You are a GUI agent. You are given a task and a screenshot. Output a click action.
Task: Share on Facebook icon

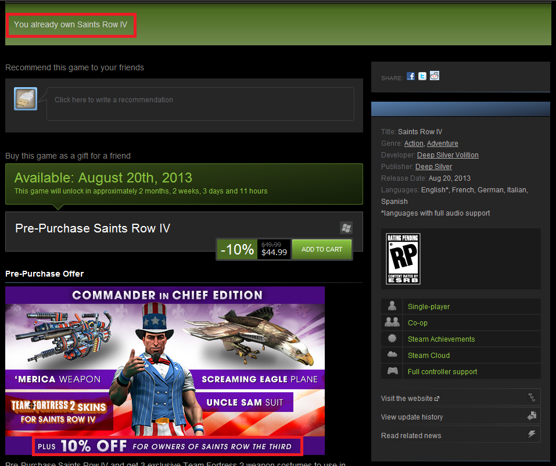tap(411, 76)
